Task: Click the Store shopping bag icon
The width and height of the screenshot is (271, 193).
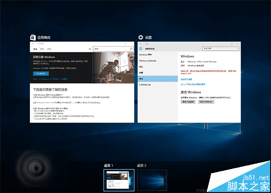Action: tap(33, 37)
